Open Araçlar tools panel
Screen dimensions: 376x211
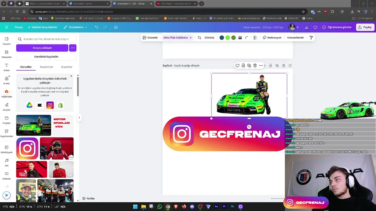click(x=6, y=107)
